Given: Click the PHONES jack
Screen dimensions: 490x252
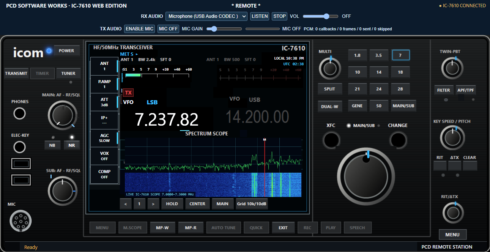Looking at the screenshot, I should click(x=19, y=113).
